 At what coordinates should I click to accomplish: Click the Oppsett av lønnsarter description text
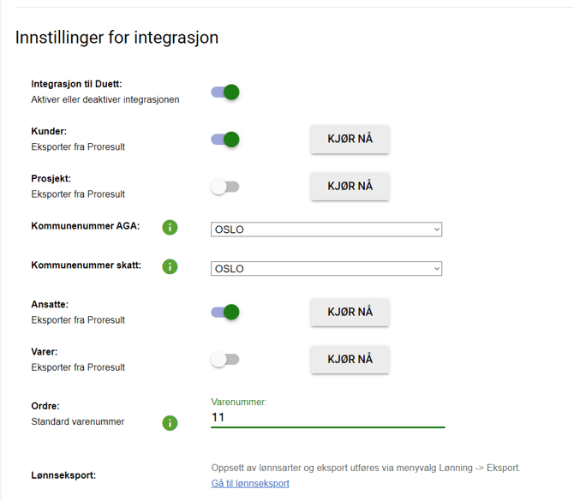click(366, 468)
